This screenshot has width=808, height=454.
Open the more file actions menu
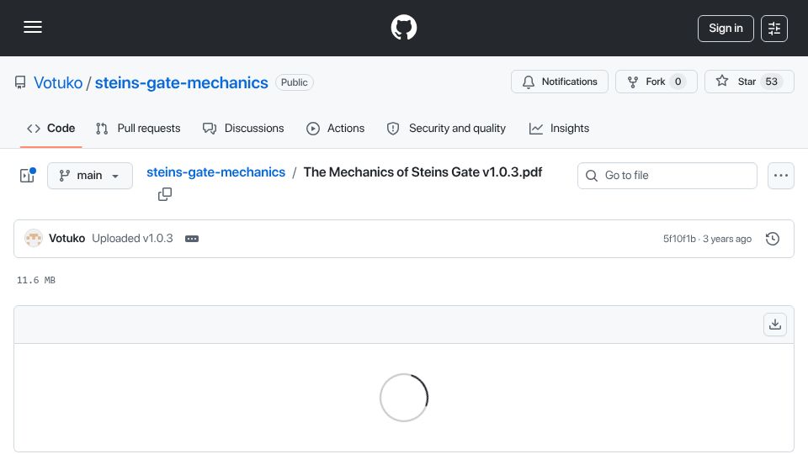coord(781,176)
